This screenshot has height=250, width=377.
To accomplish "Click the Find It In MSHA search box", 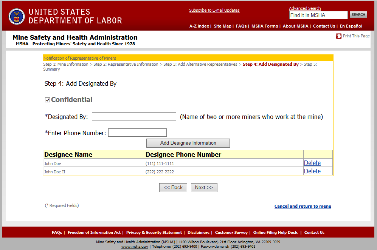I will pyautogui.click(x=318, y=15).
